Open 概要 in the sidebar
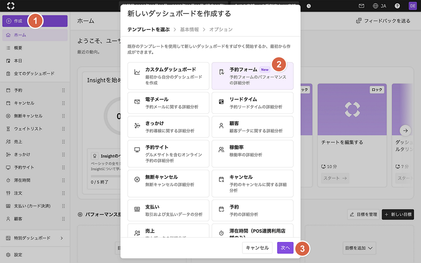This screenshot has width=421, height=263. tap(35, 48)
